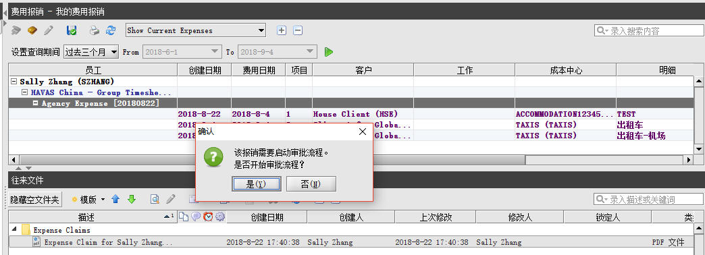Select the 出租车-机场 detail cell
This screenshot has height=255, width=705.
[x=655, y=136]
